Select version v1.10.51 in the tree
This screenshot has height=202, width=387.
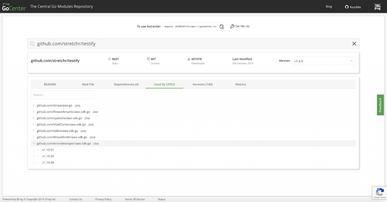48,150
